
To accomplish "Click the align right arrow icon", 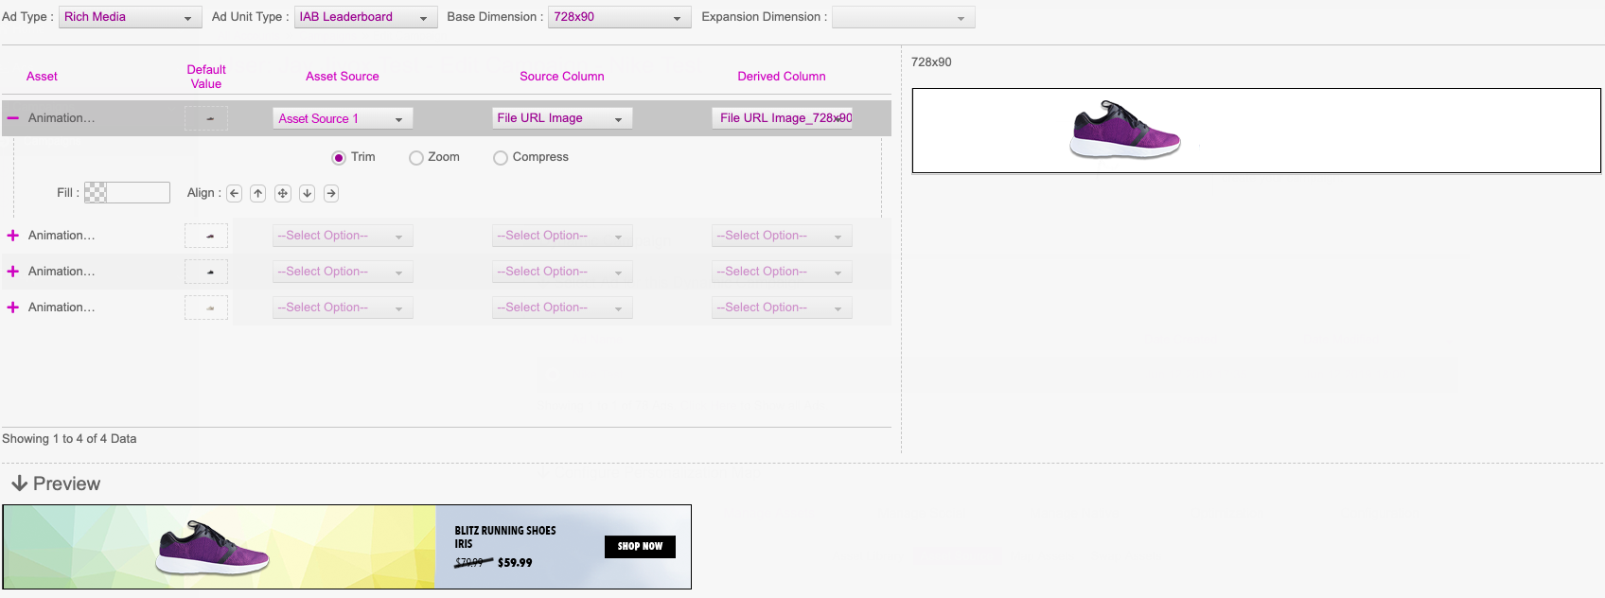I will [331, 193].
